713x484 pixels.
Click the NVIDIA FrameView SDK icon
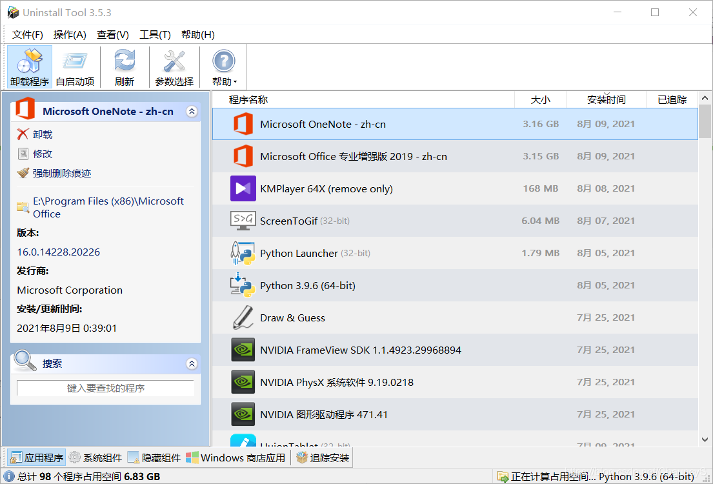point(243,350)
